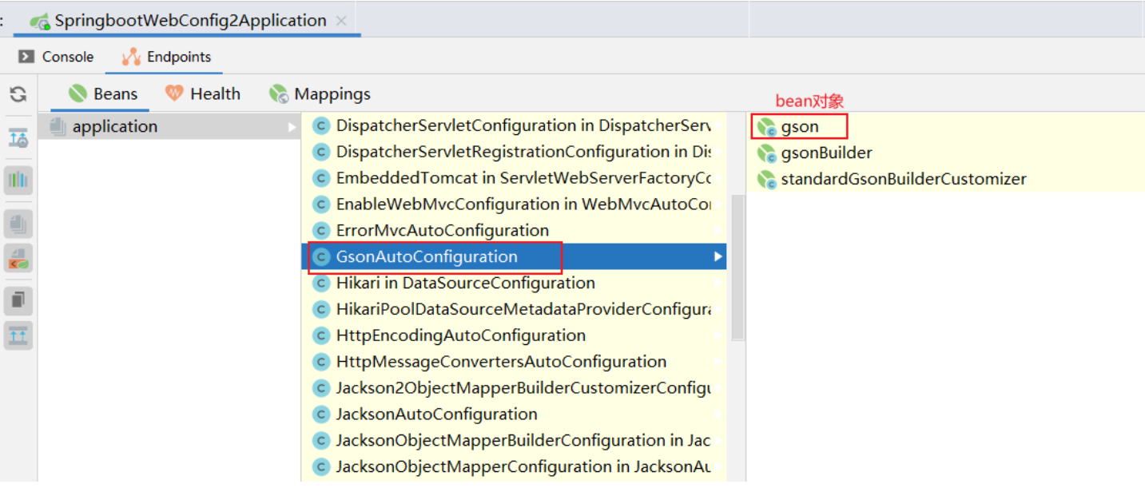Click the sort toolbar icon below refresh
1145x488 pixels.
click(18, 138)
